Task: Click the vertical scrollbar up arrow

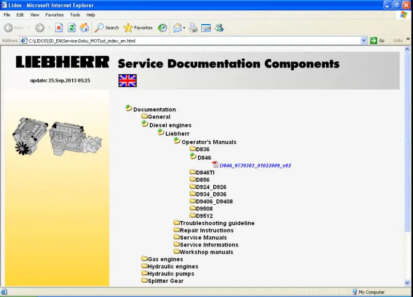Action: [407, 49]
